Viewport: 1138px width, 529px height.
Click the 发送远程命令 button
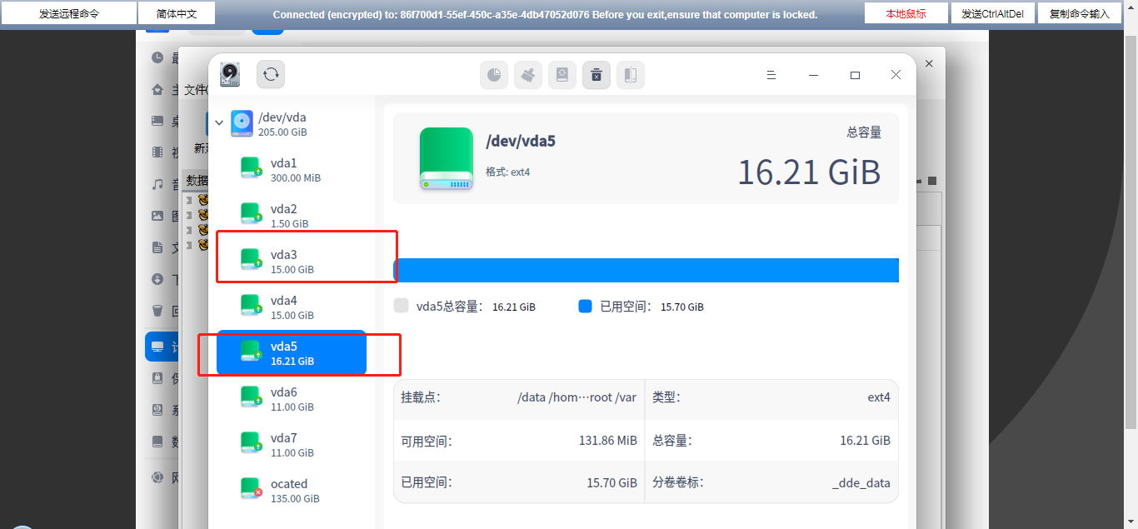tap(69, 13)
